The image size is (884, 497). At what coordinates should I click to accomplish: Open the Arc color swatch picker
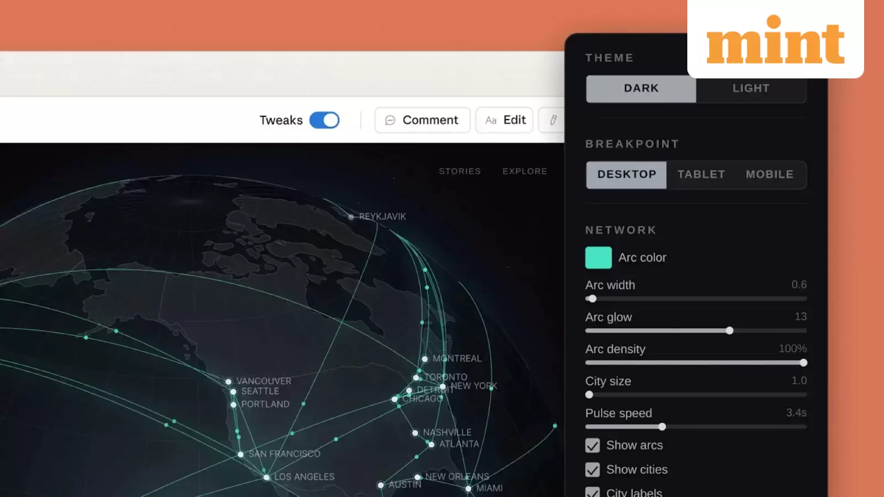[598, 257]
